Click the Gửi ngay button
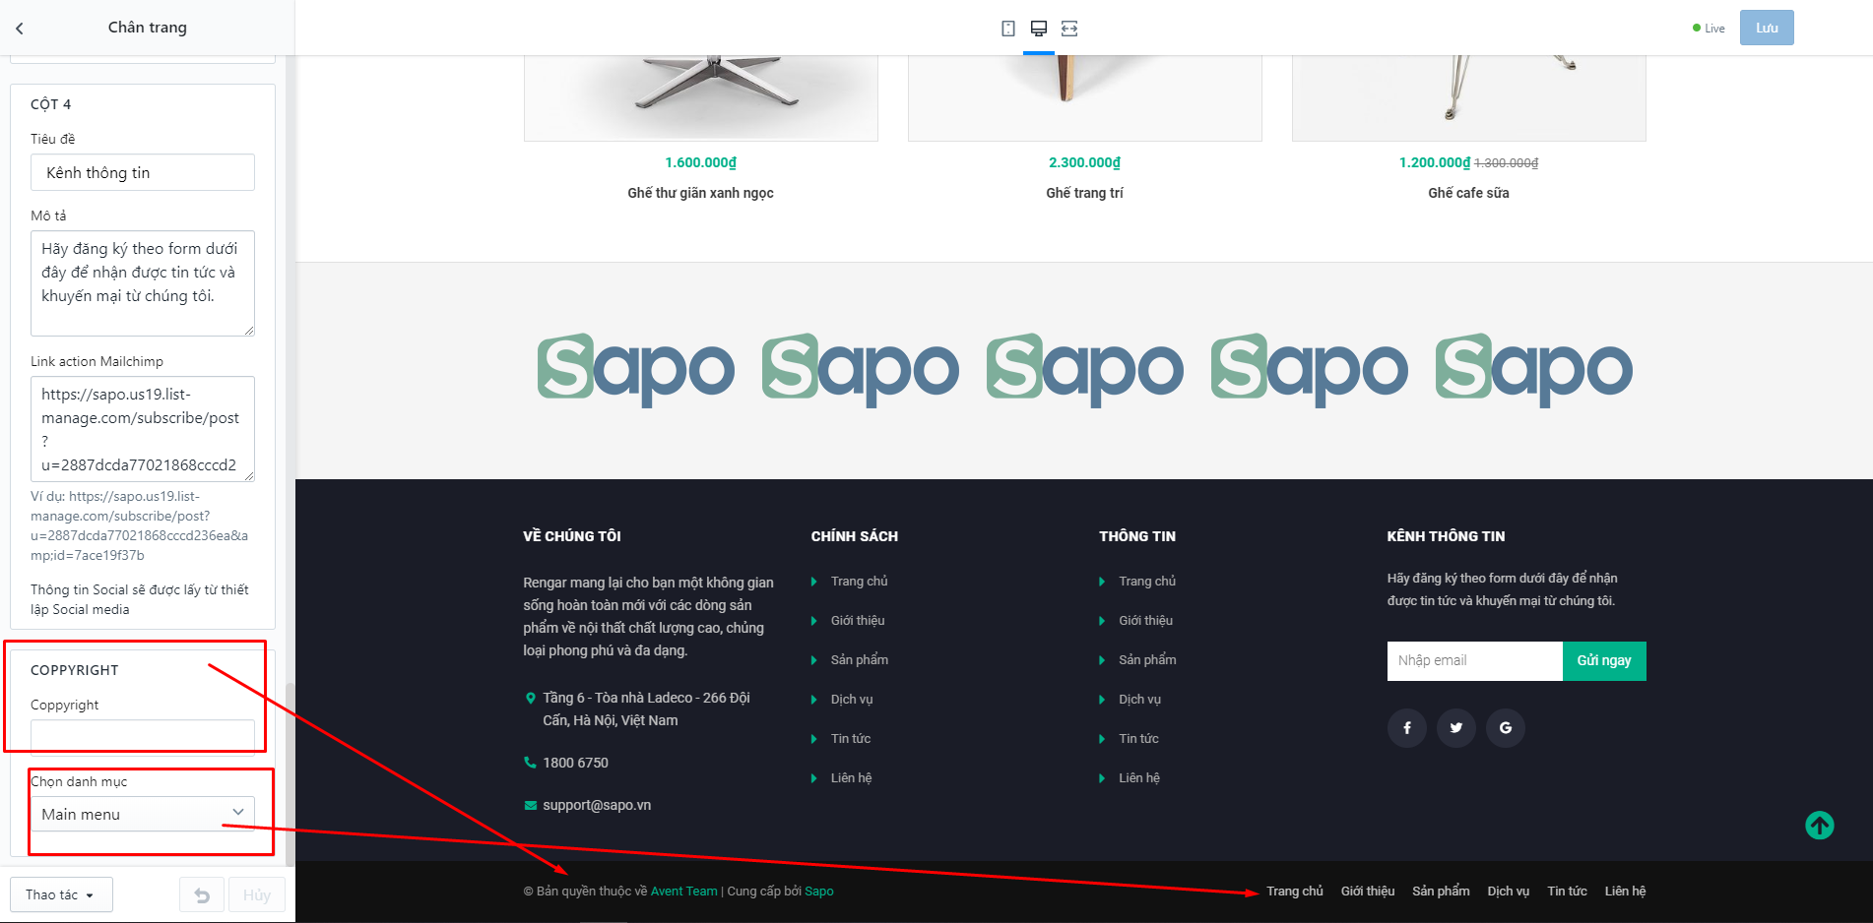Image resolution: width=1873 pixels, height=923 pixels. click(1604, 661)
